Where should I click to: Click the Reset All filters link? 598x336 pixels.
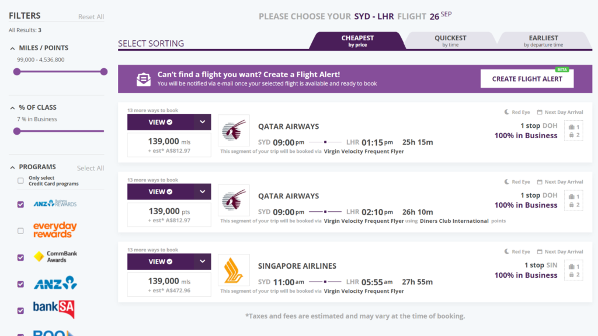(x=91, y=16)
